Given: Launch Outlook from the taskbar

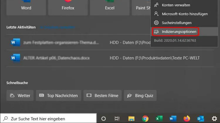Looking at the screenshot, I should tap(201, 119).
